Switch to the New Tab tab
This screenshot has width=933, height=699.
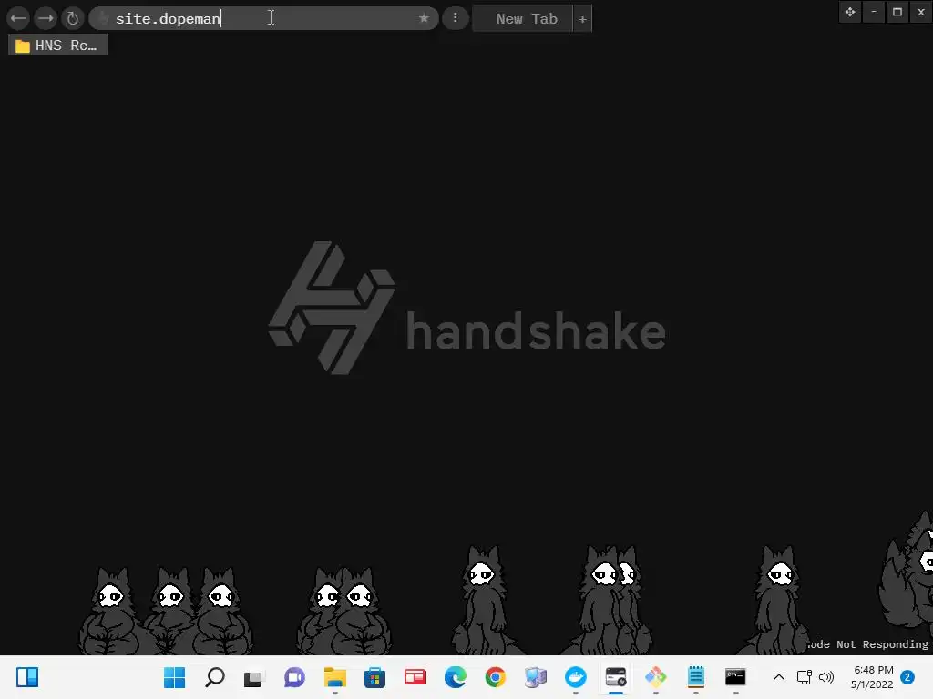[x=522, y=19]
